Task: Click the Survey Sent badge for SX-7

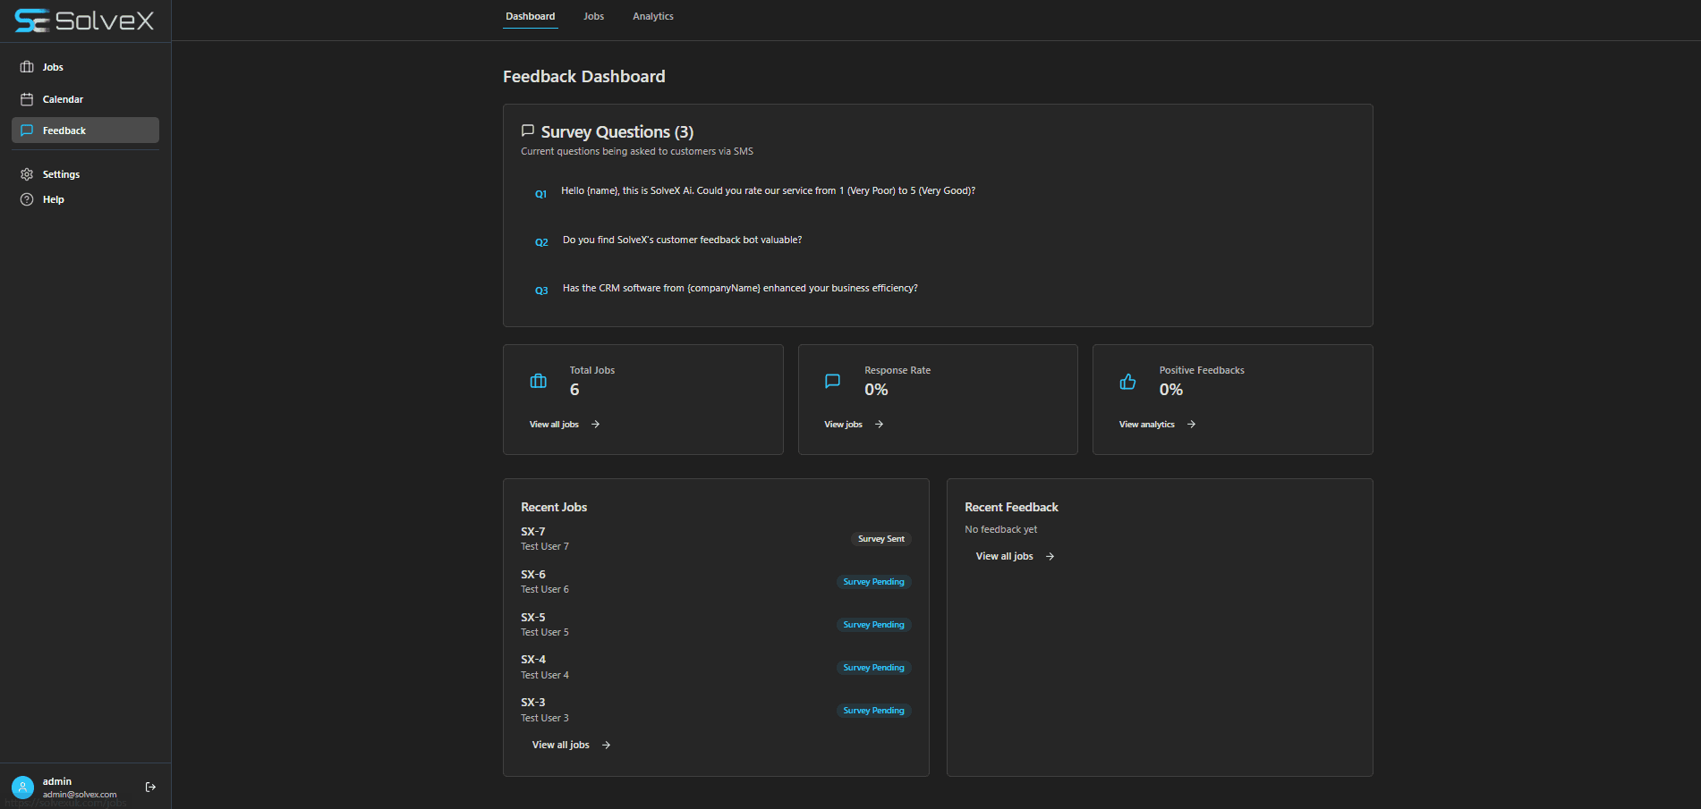Action: [881, 539]
